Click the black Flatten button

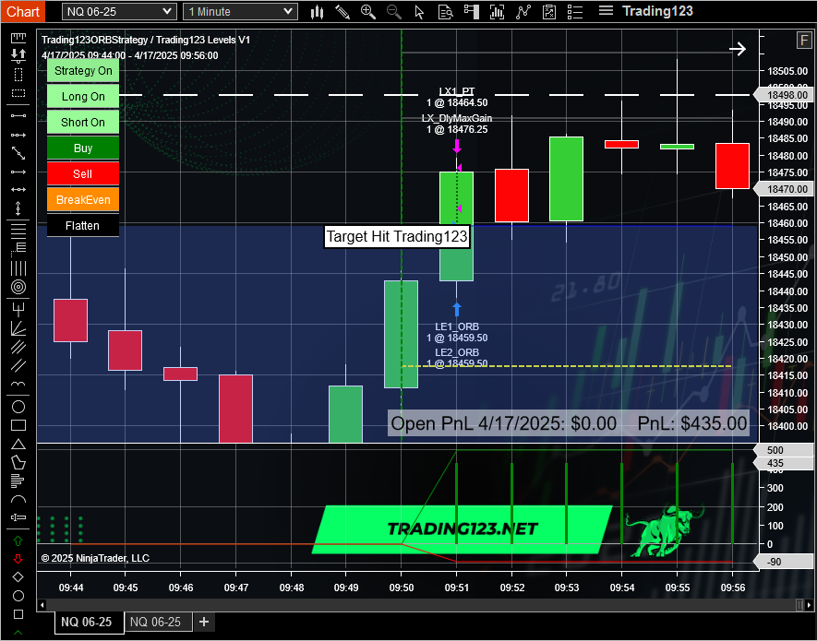(83, 225)
